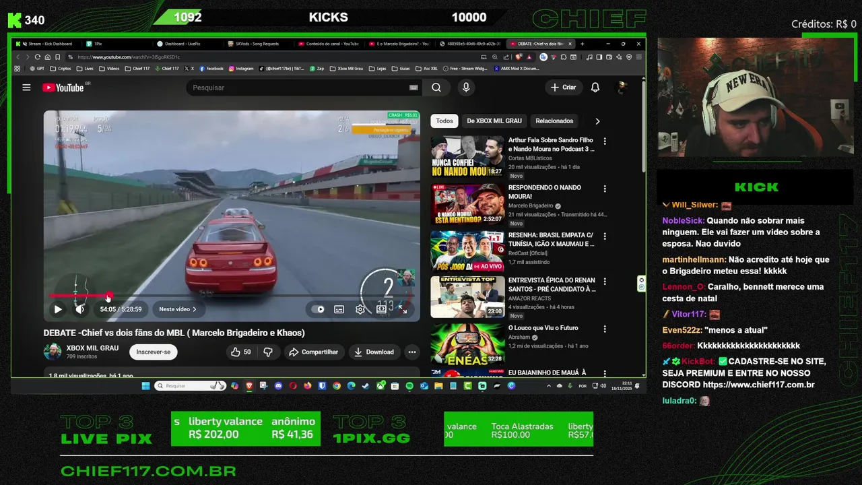Click the on-screen keyboard icon in search box
The height and width of the screenshot is (485, 862).
(413, 88)
